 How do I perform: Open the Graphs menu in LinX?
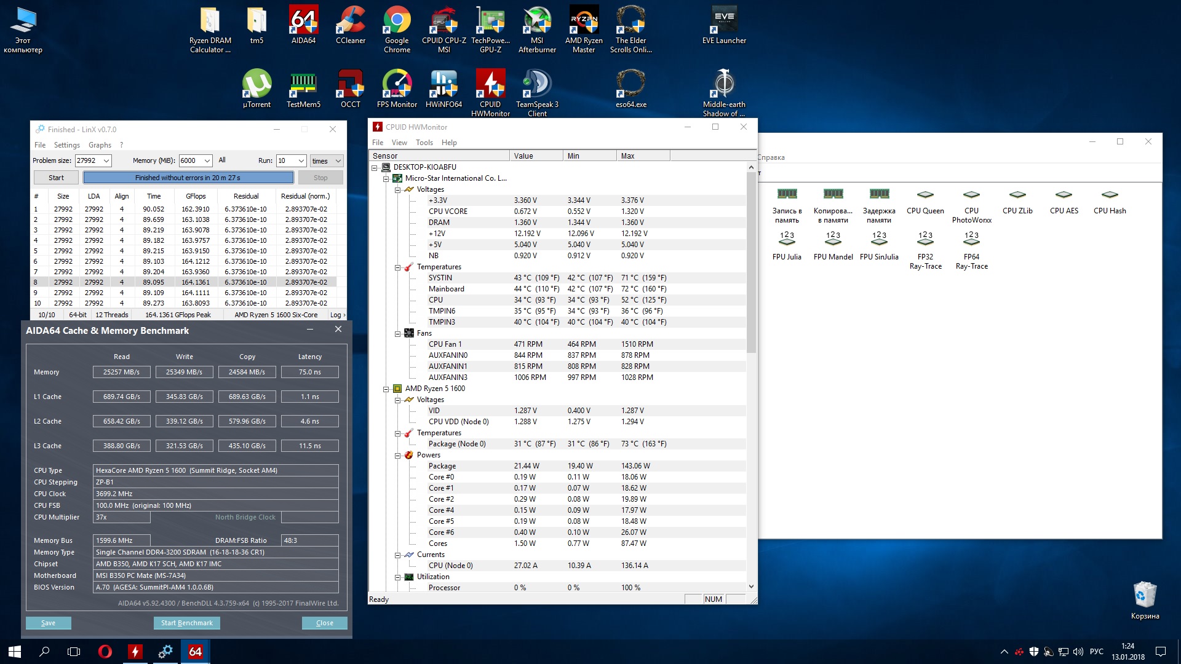[100, 145]
